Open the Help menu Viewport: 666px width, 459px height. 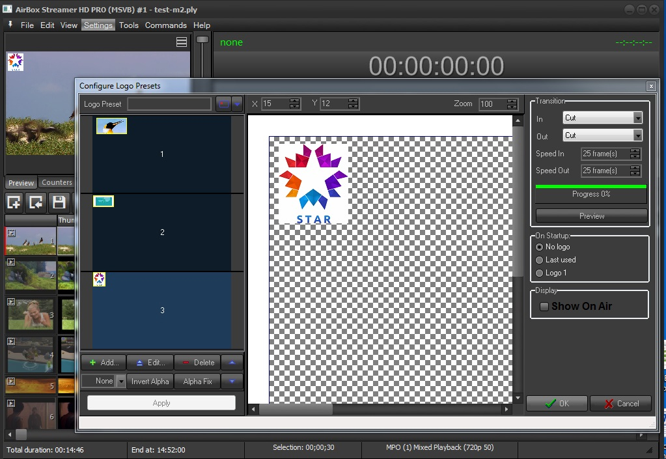click(202, 25)
